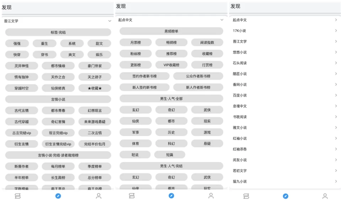
Task: Open the VIP收藏榜 ranking
Action: [171, 65]
